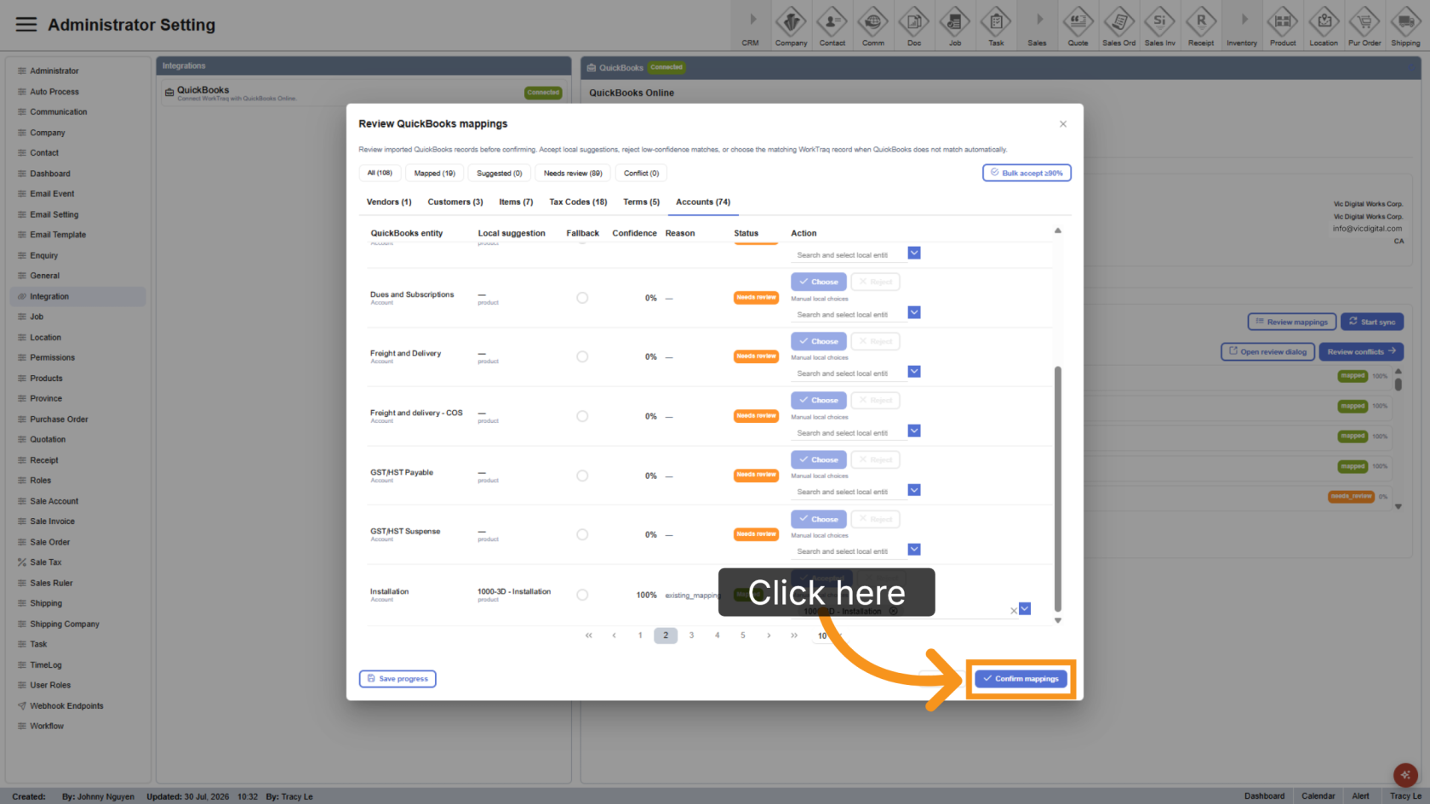Open Calendar from the bottom bar
Screen dimensions: 1430x804
pyautogui.click(x=1318, y=796)
